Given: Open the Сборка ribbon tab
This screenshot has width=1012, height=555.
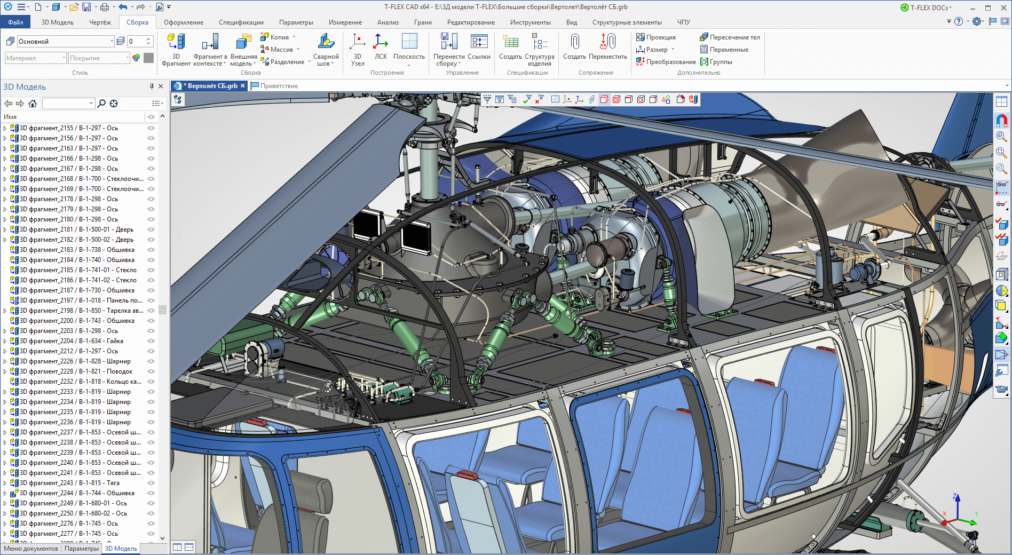Looking at the screenshot, I should (x=137, y=22).
